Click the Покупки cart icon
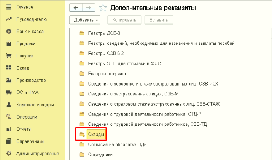The width and height of the screenshot is (272, 160). tap(9, 55)
